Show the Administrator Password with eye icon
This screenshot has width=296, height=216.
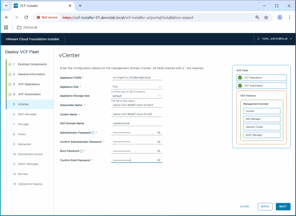pyautogui.click(x=159, y=132)
